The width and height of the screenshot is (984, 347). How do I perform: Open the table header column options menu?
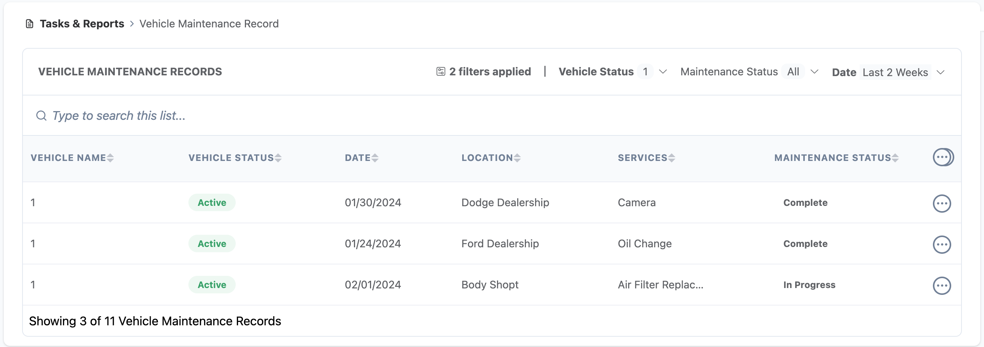click(942, 157)
